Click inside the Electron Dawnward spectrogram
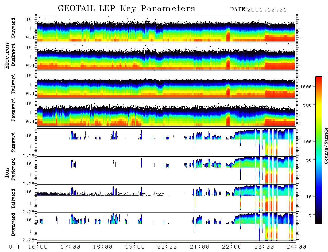 click(x=167, y=112)
